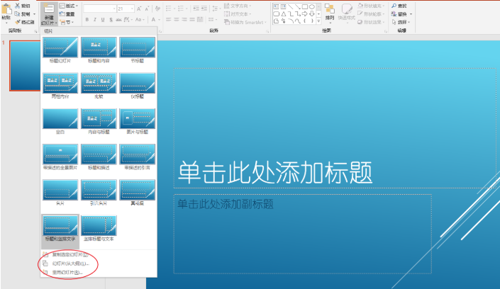Click Duplicate Selected Slides option

pos(70,254)
